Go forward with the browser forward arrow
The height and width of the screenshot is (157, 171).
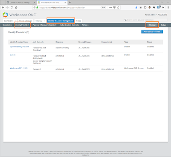pyautogui.click(x=7, y=8)
